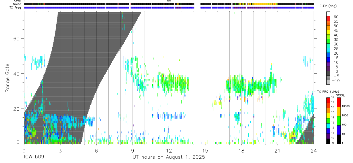
Task: Click the yellow segment of TX FRQ bar
Action: (328, 116)
